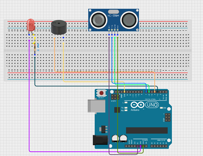The height and width of the screenshot is (156, 203).
Task: Click the Arduino text under the logo
Action: [x=135, y=110]
